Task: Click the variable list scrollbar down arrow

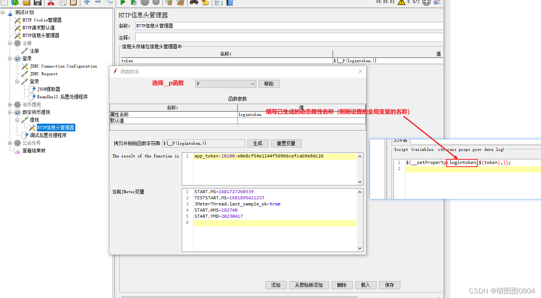Action: click(359, 248)
